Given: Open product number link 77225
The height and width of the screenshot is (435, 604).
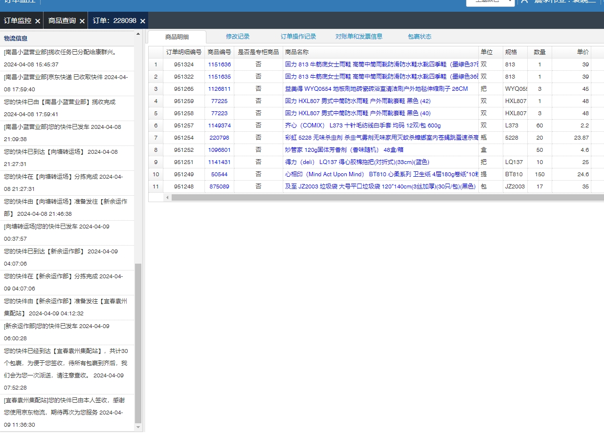Looking at the screenshot, I should tap(219, 101).
